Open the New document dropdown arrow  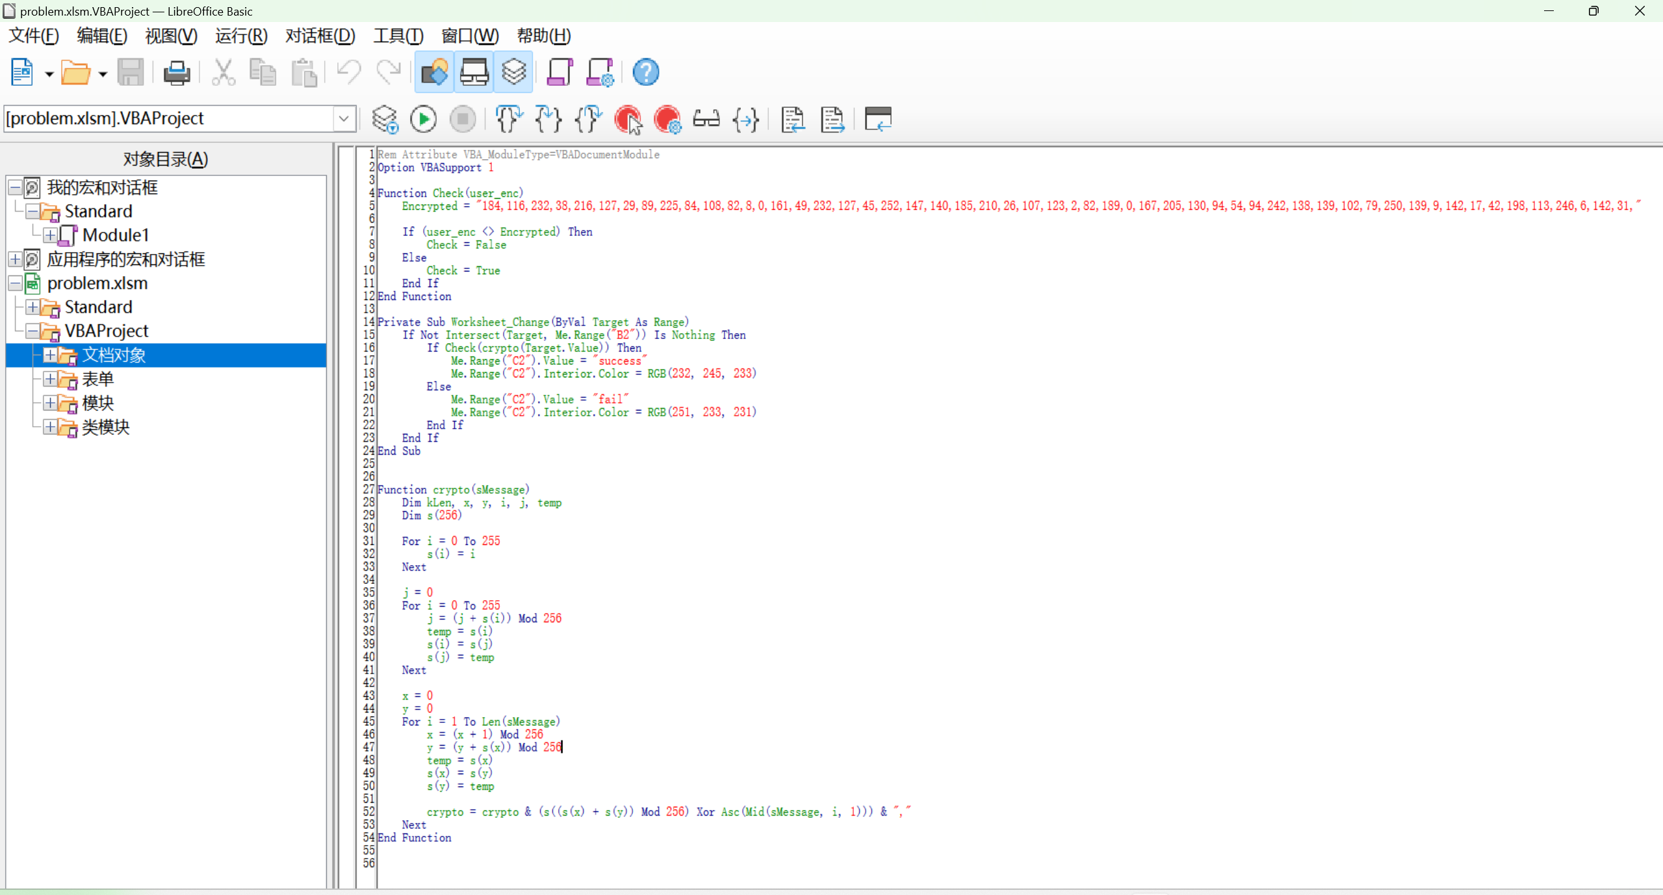click(x=49, y=73)
